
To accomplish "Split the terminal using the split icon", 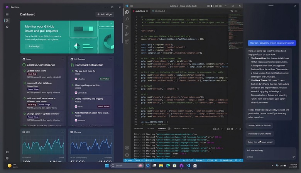I will pos(228,129).
